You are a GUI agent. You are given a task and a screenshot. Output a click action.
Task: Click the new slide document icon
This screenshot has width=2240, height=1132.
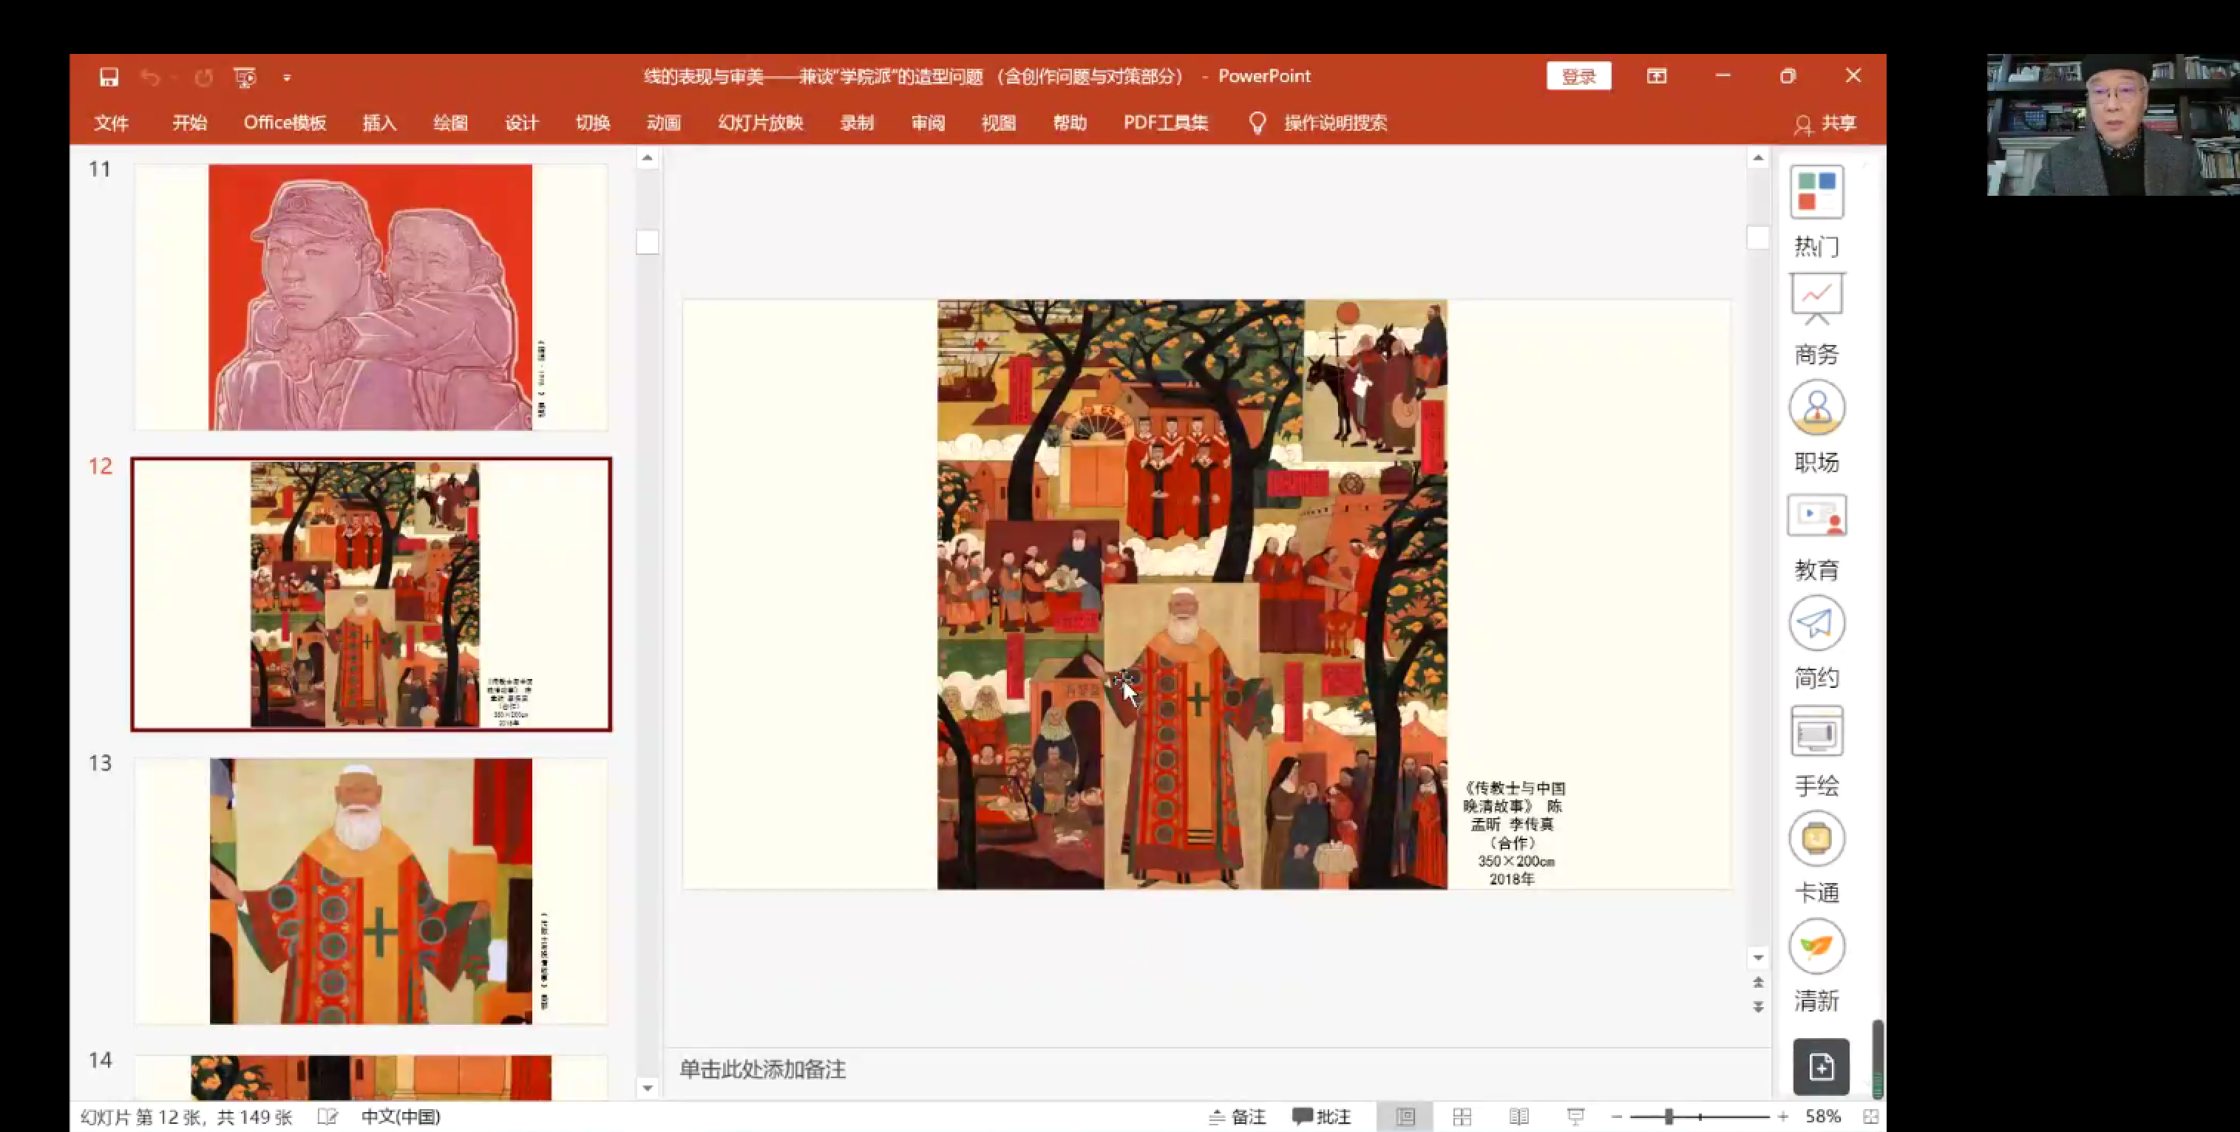pyautogui.click(x=1821, y=1066)
